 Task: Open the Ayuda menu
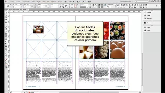(60, 2)
